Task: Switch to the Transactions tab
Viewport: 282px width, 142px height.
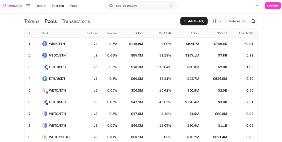Action: click(x=76, y=21)
